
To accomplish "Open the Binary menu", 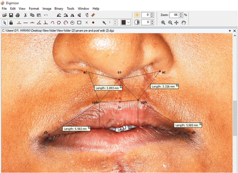I will click(x=59, y=8).
